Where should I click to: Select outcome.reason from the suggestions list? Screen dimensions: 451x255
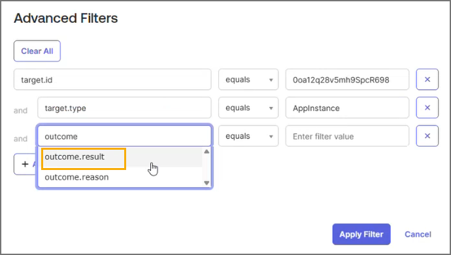click(120, 177)
